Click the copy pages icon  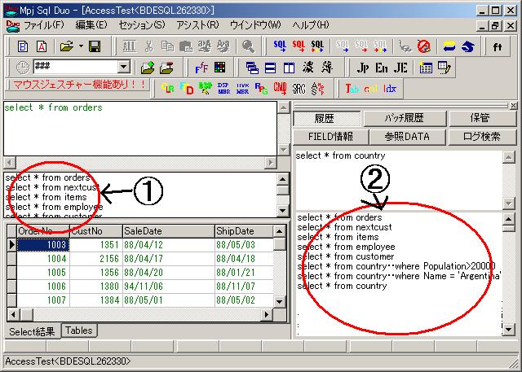click(167, 46)
